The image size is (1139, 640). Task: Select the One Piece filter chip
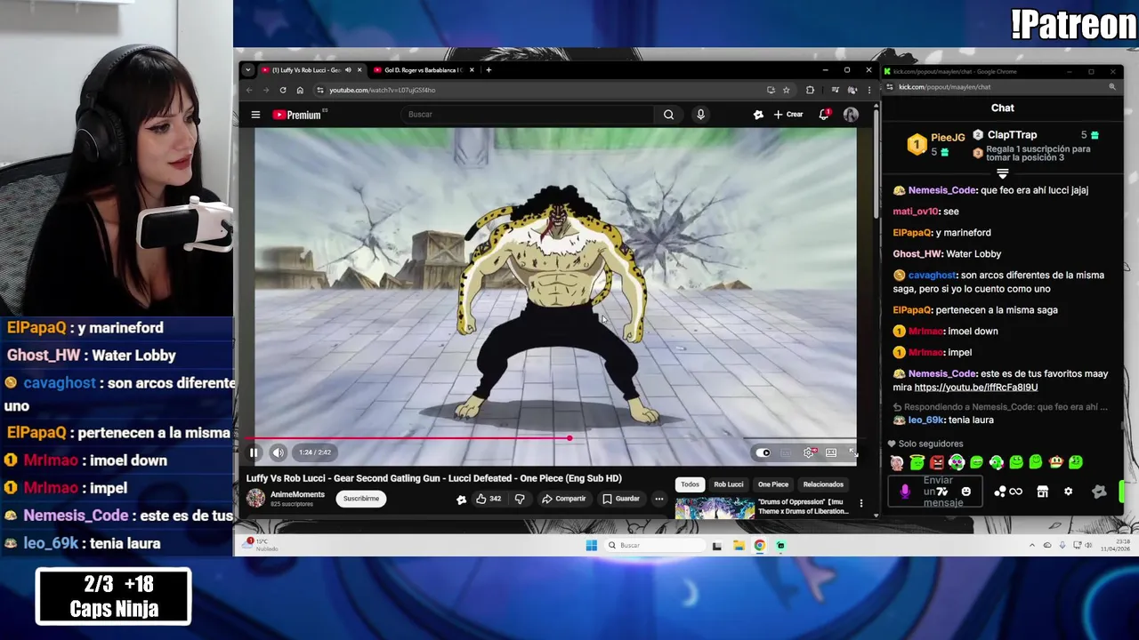[773, 484]
